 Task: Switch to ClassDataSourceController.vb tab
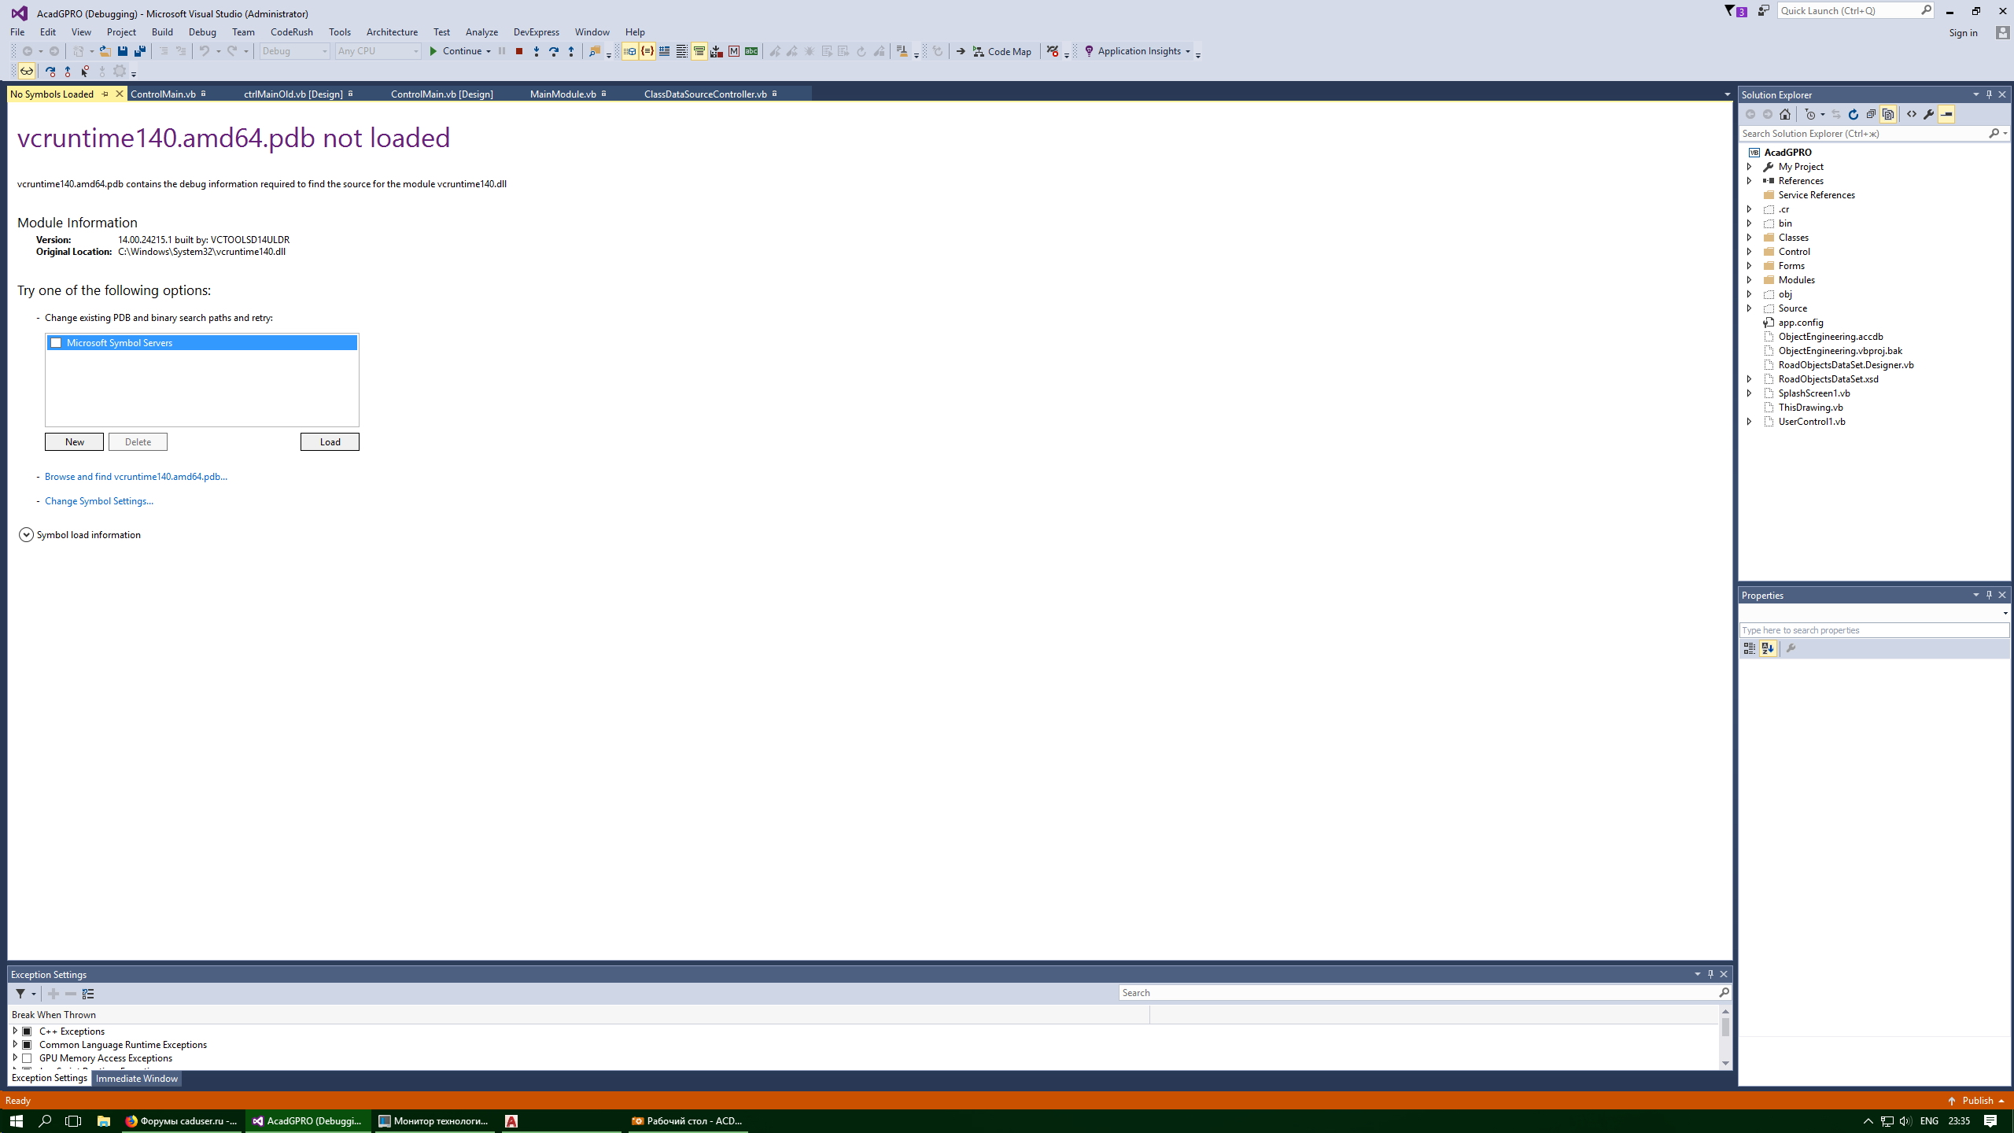pos(705,94)
